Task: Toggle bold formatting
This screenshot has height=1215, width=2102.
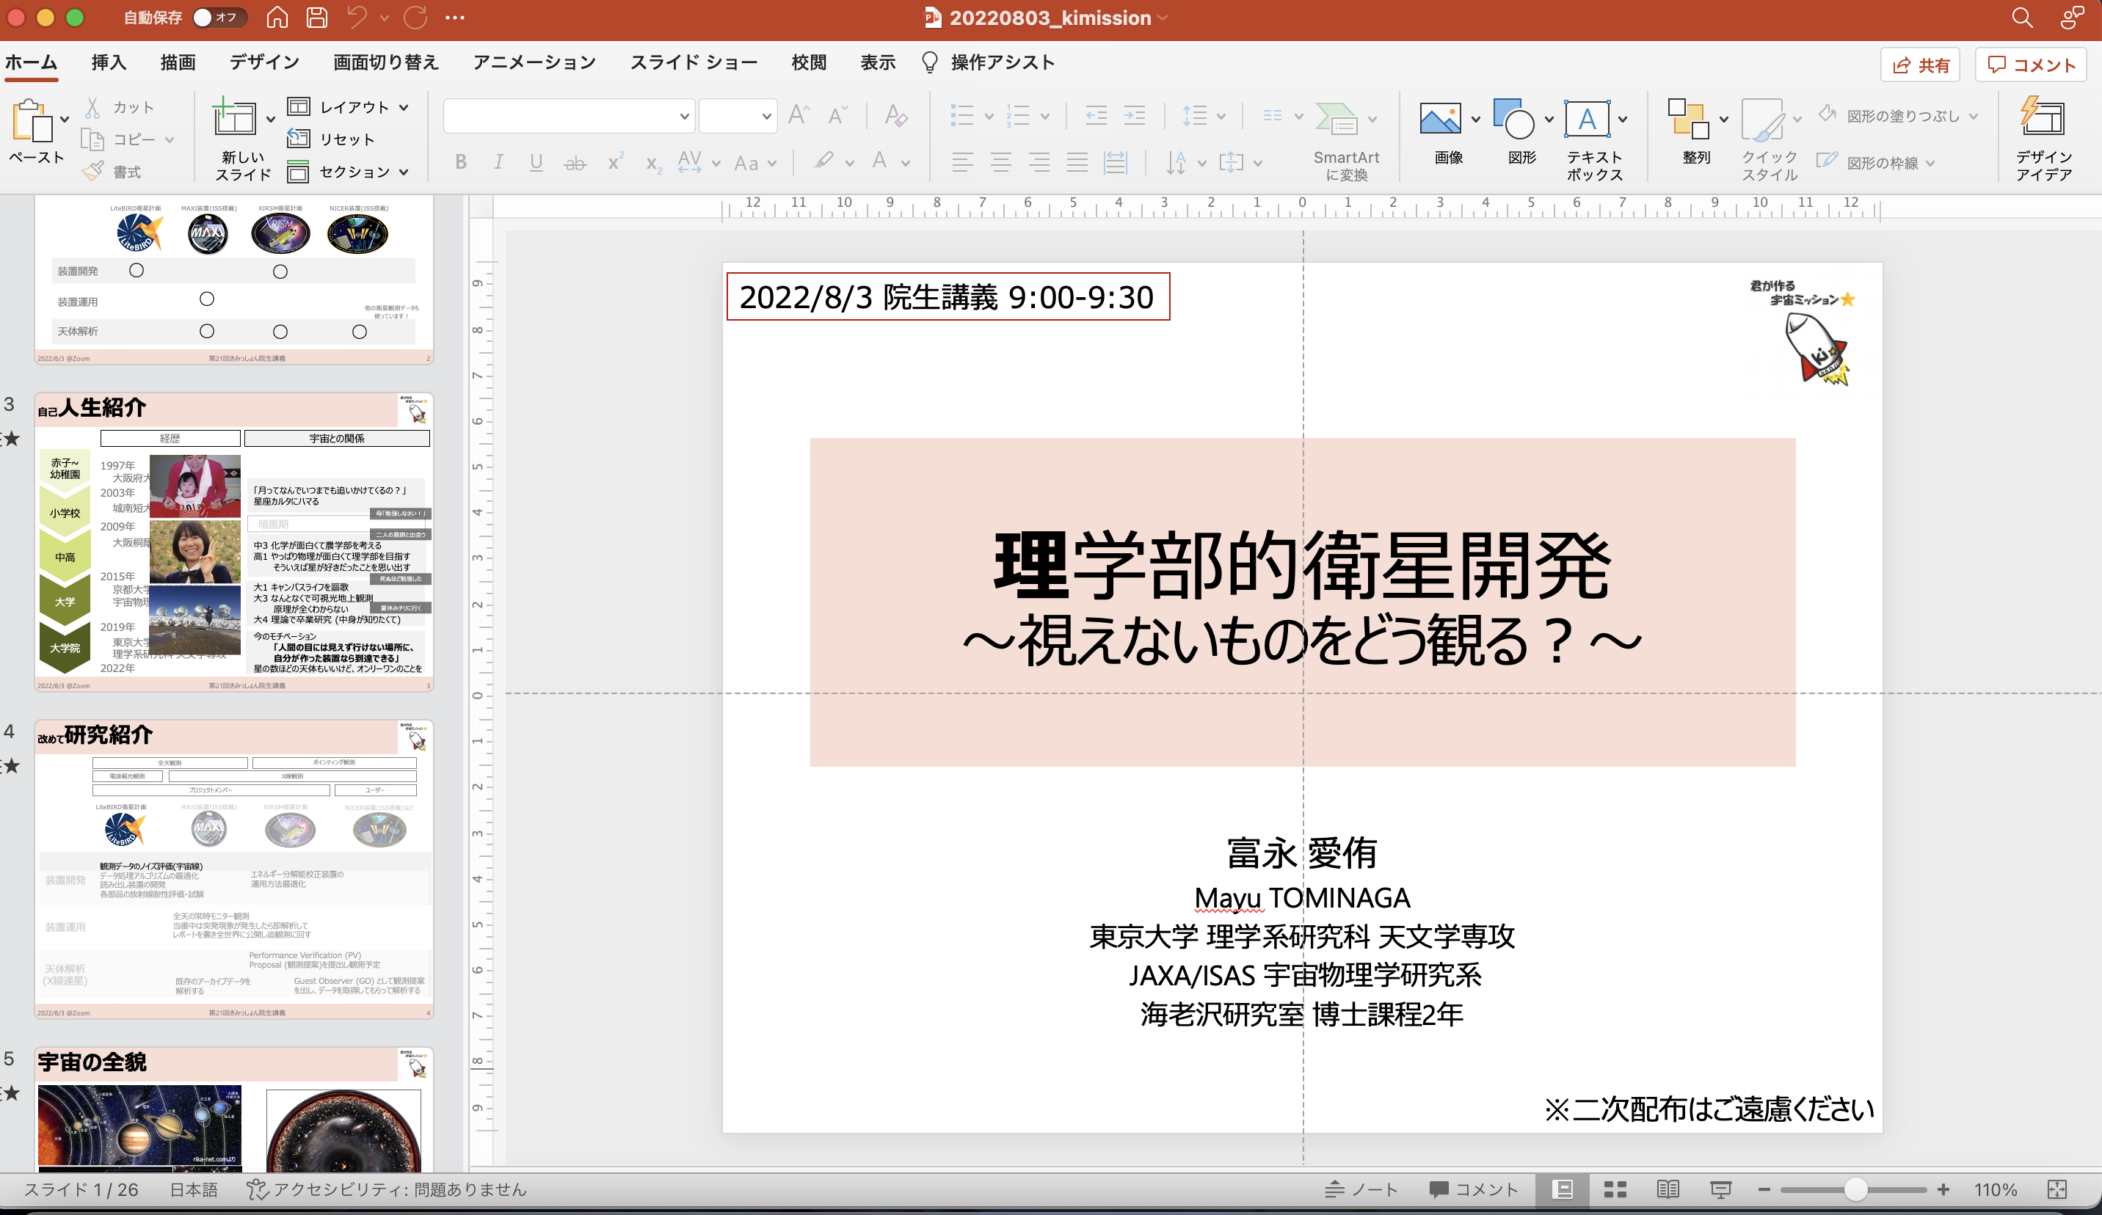Action: coord(460,163)
